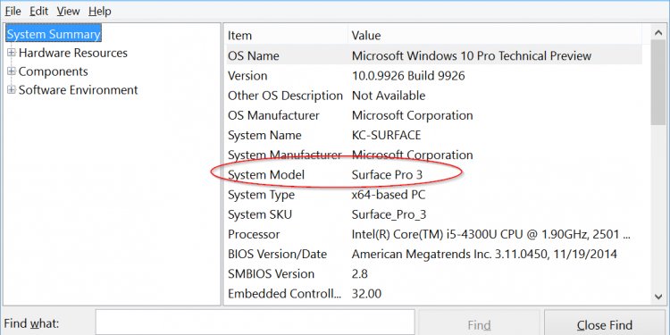This screenshot has width=670, height=335.
Task: Select the System Name row label
Action: [x=264, y=135]
